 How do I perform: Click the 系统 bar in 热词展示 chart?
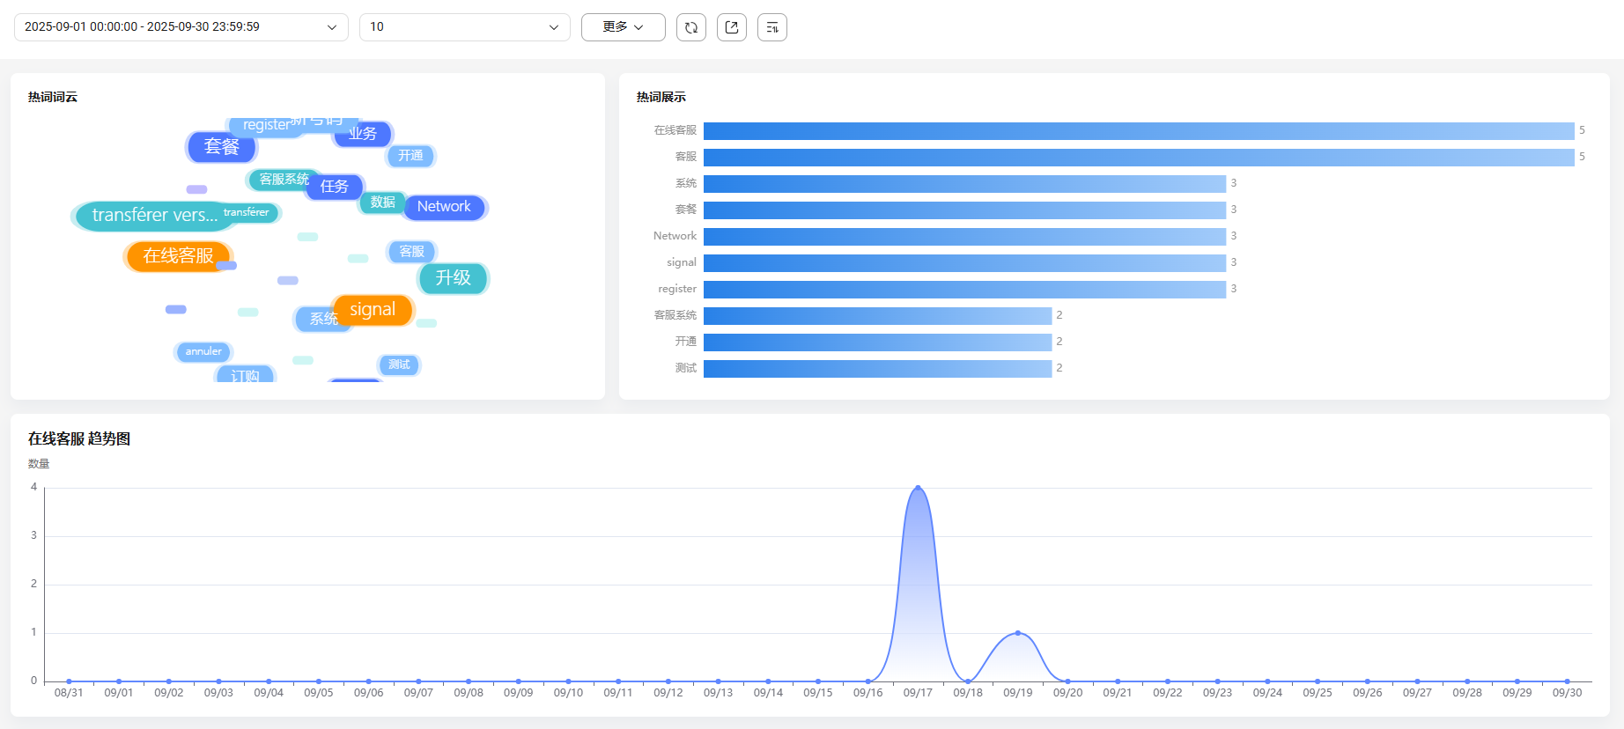click(x=964, y=184)
